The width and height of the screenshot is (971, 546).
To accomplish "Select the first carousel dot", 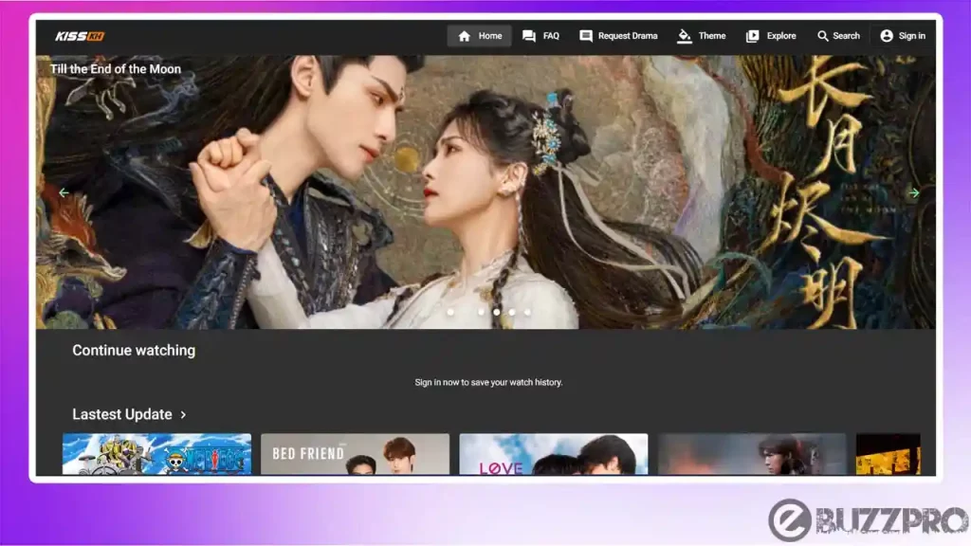I will 450,312.
